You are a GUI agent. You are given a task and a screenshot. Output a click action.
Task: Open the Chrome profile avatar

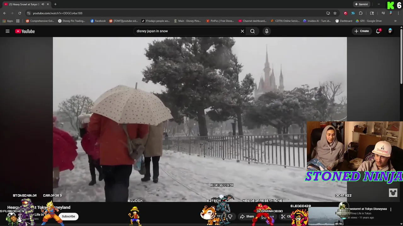[x=391, y=13]
